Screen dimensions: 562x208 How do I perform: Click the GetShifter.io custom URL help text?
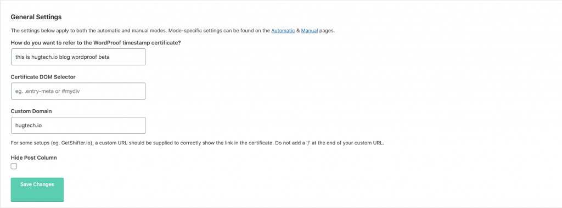coord(198,143)
